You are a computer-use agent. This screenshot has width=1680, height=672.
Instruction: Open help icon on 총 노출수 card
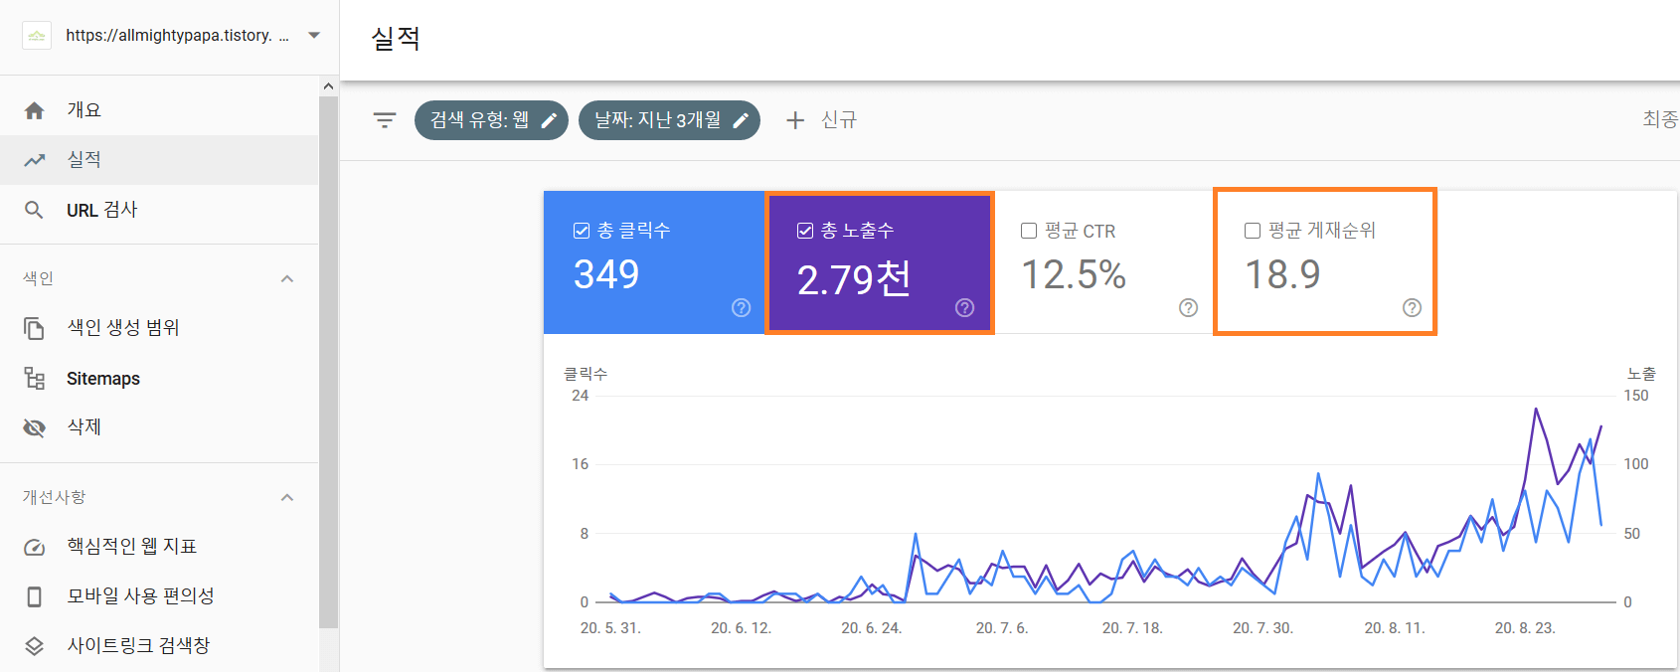click(964, 307)
